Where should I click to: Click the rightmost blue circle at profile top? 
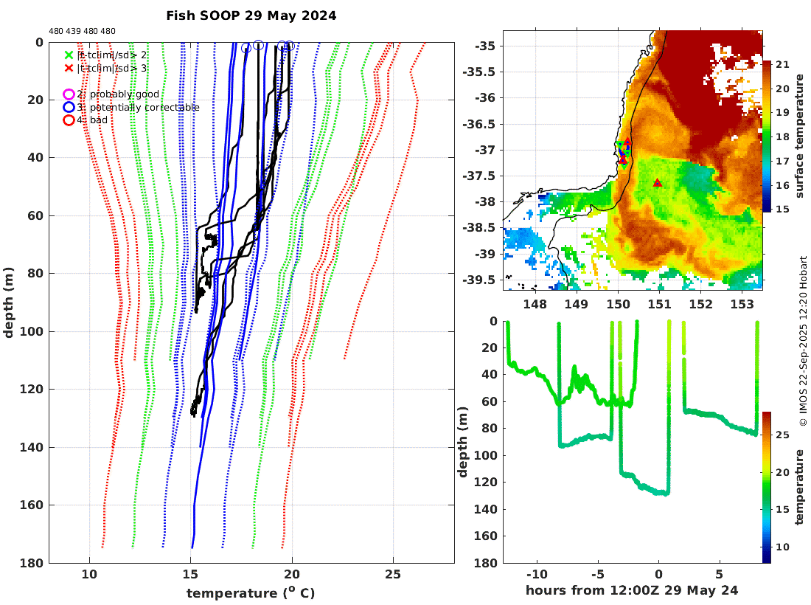click(x=290, y=46)
